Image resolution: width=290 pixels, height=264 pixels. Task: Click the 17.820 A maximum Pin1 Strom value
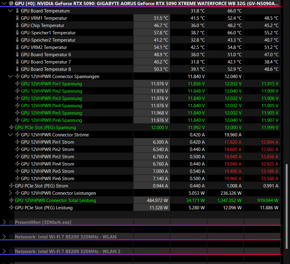233,142
